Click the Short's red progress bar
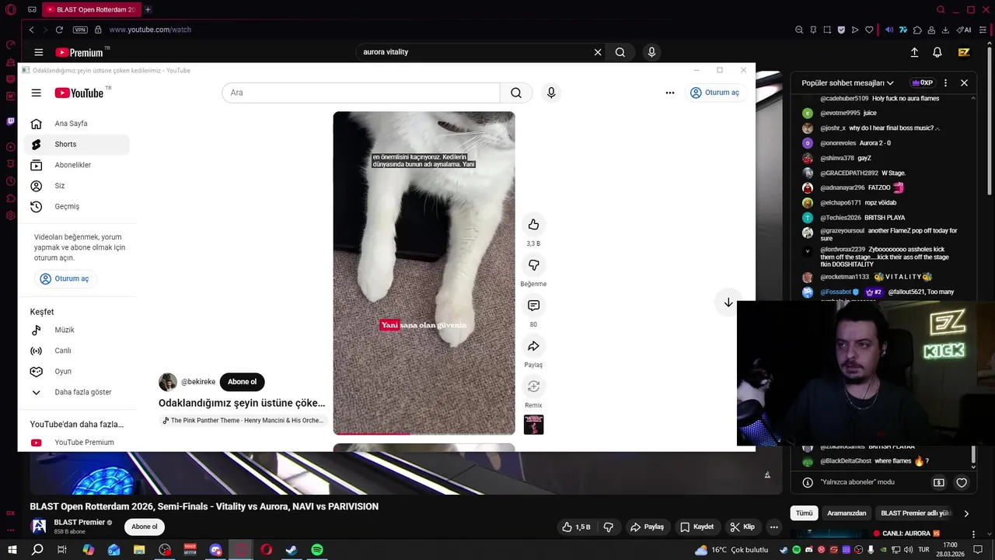The width and height of the screenshot is (995, 560). (424, 433)
